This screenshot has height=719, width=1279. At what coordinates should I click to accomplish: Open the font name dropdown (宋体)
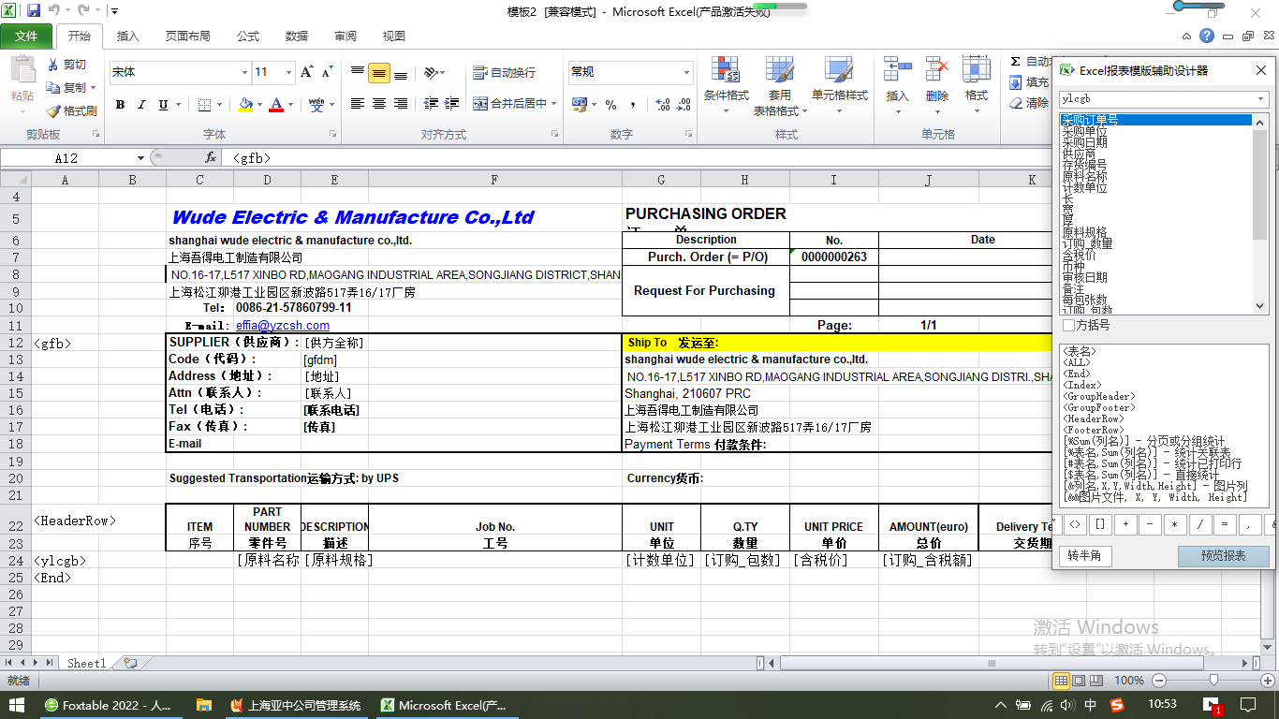coord(244,72)
